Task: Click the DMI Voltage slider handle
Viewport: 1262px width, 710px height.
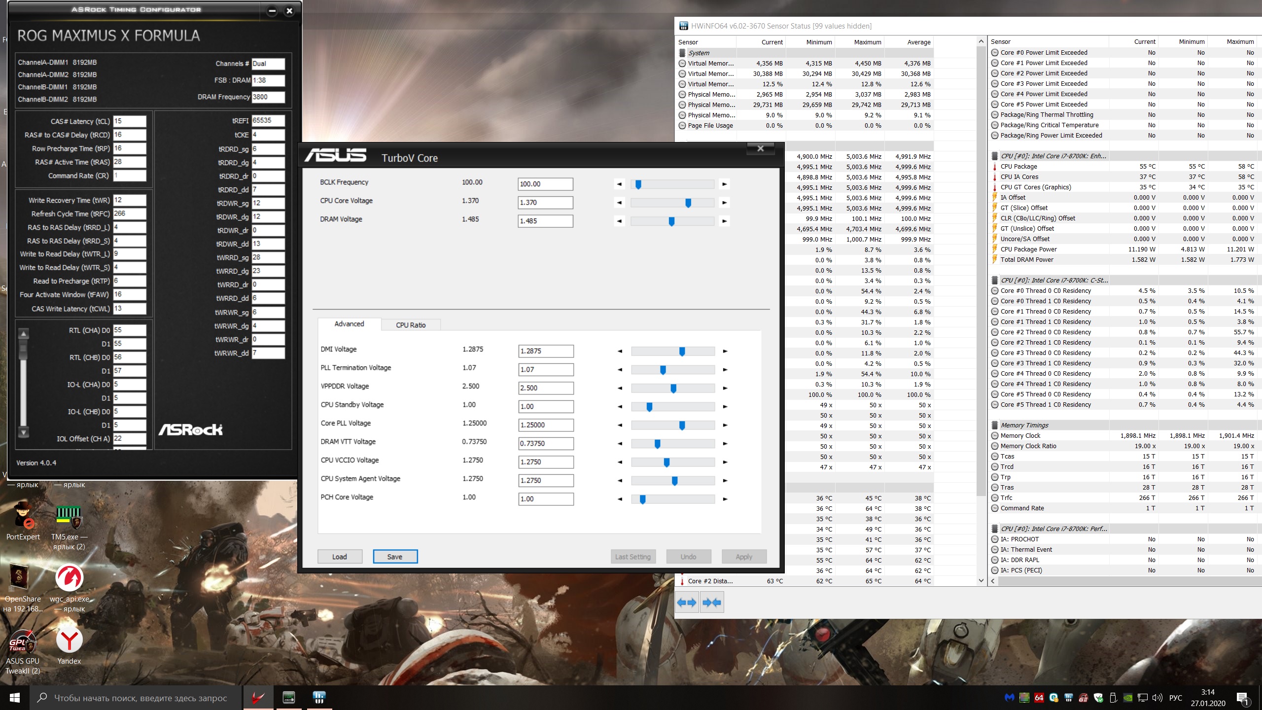Action: point(682,352)
